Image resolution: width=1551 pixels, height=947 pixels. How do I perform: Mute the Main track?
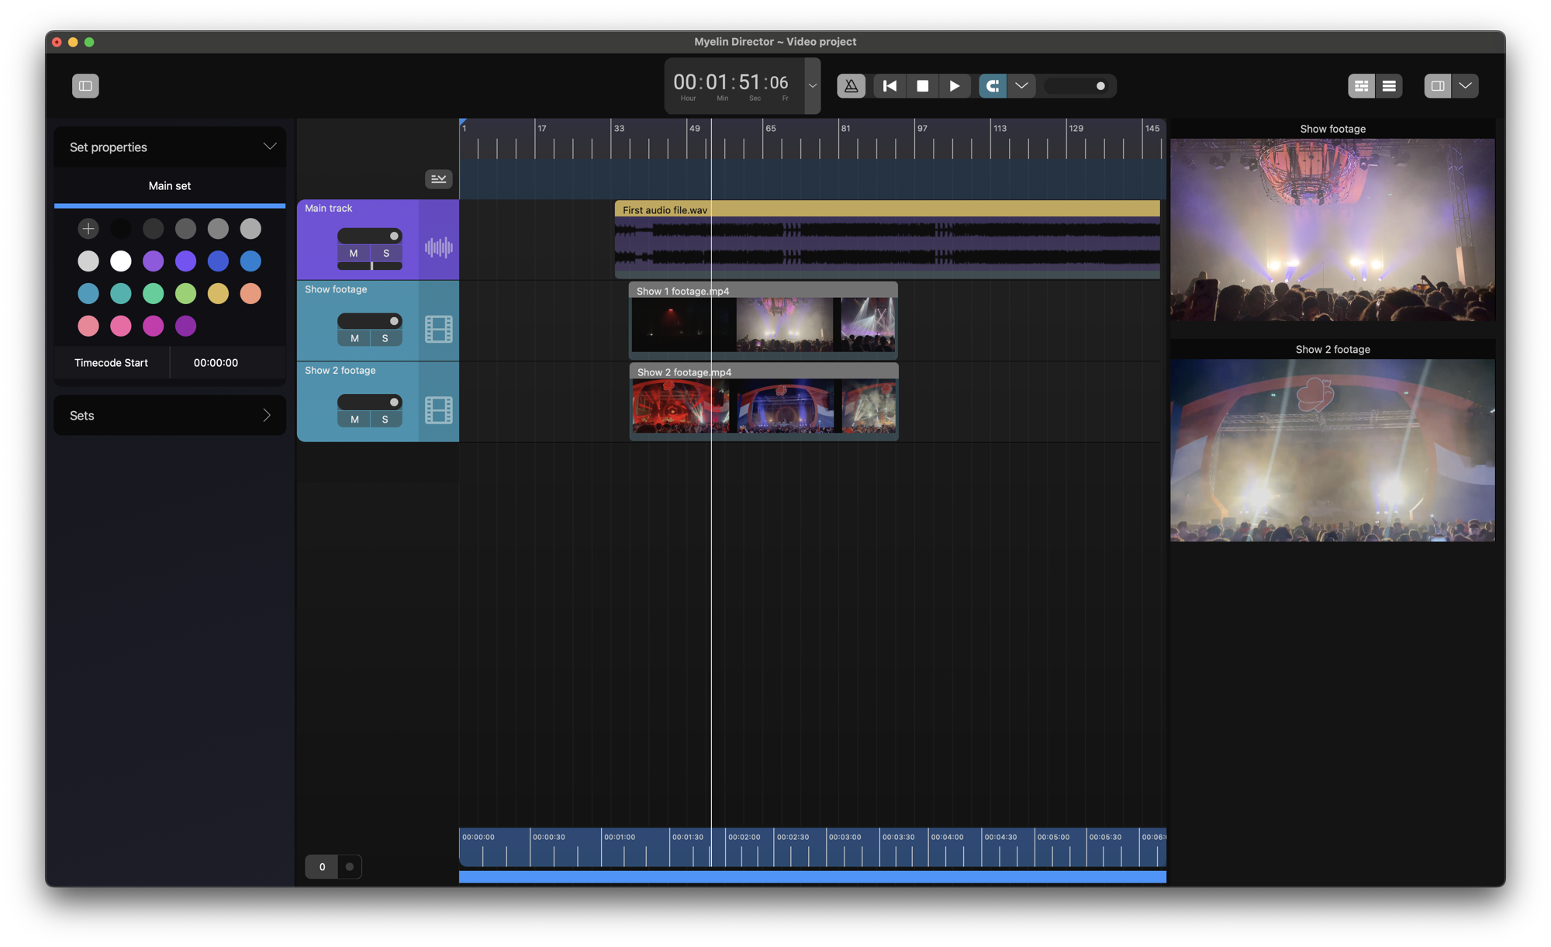[x=354, y=254]
